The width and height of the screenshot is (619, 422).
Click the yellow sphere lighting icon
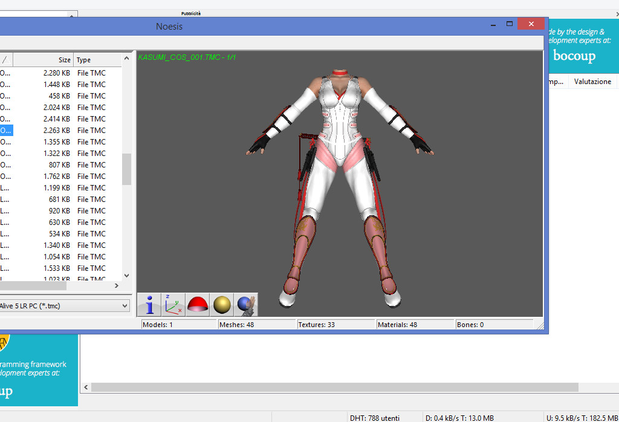click(222, 305)
